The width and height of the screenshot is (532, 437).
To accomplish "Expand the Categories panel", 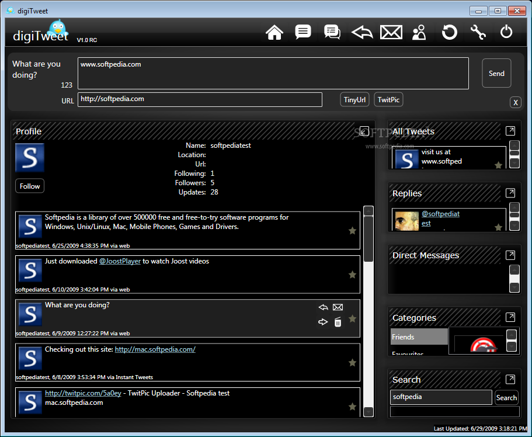I will (510, 317).
